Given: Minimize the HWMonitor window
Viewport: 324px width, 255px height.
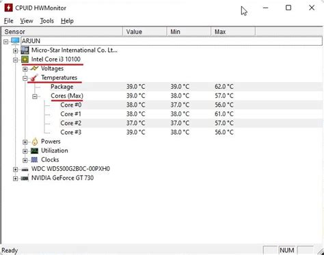Looking at the screenshot, I should (x=265, y=8).
